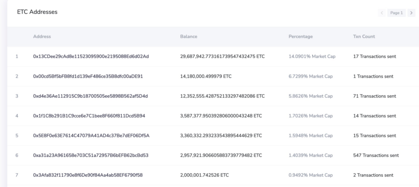The image size is (419, 187).
Task: Click 14 Transactions sent cell
Action: [x=374, y=116]
